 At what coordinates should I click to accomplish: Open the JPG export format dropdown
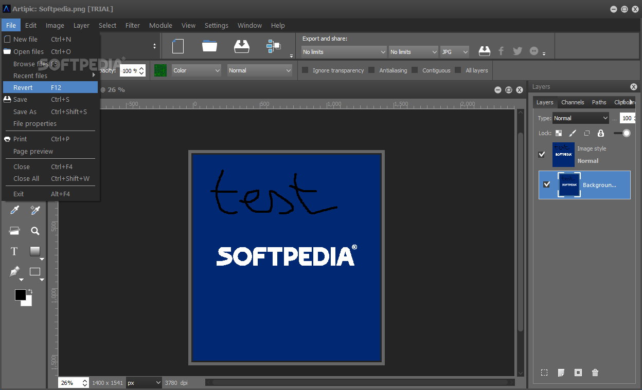coord(455,52)
